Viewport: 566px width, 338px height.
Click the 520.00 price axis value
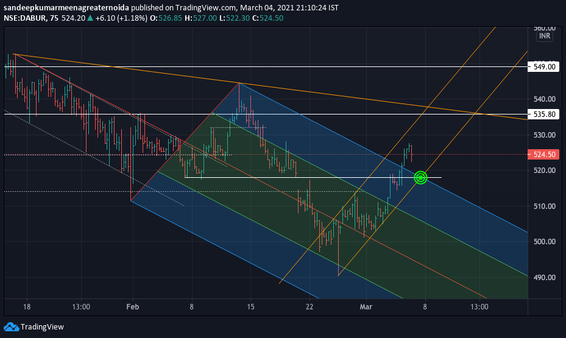[544, 171]
